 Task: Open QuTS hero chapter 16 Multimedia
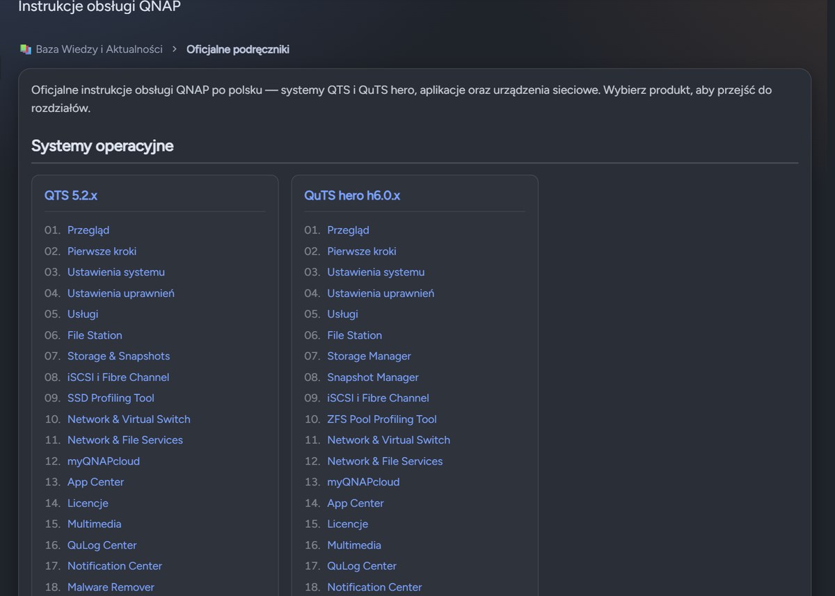354,545
